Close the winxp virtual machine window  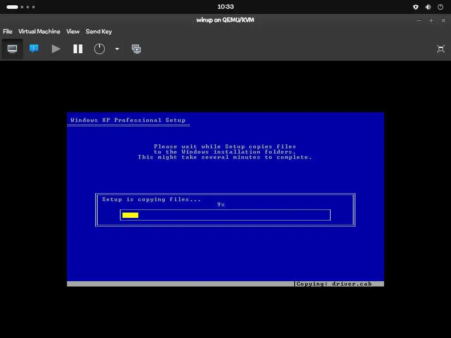[x=443, y=20]
